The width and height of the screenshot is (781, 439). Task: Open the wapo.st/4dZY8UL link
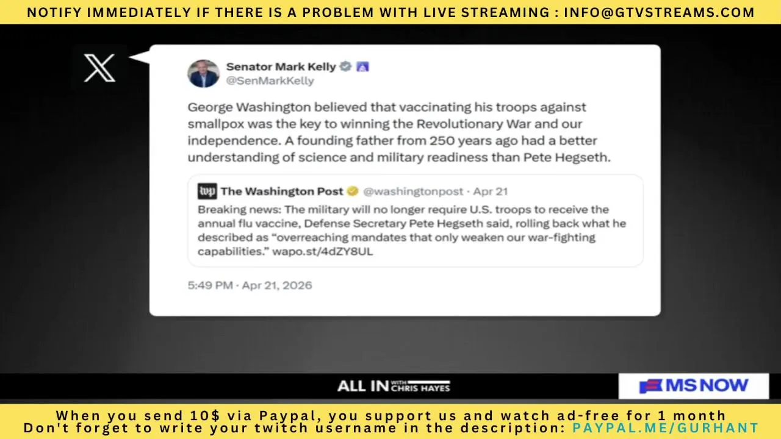click(324, 252)
